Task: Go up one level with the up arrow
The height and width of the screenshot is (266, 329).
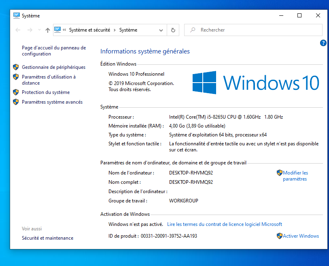Action: [x=48, y=30]
